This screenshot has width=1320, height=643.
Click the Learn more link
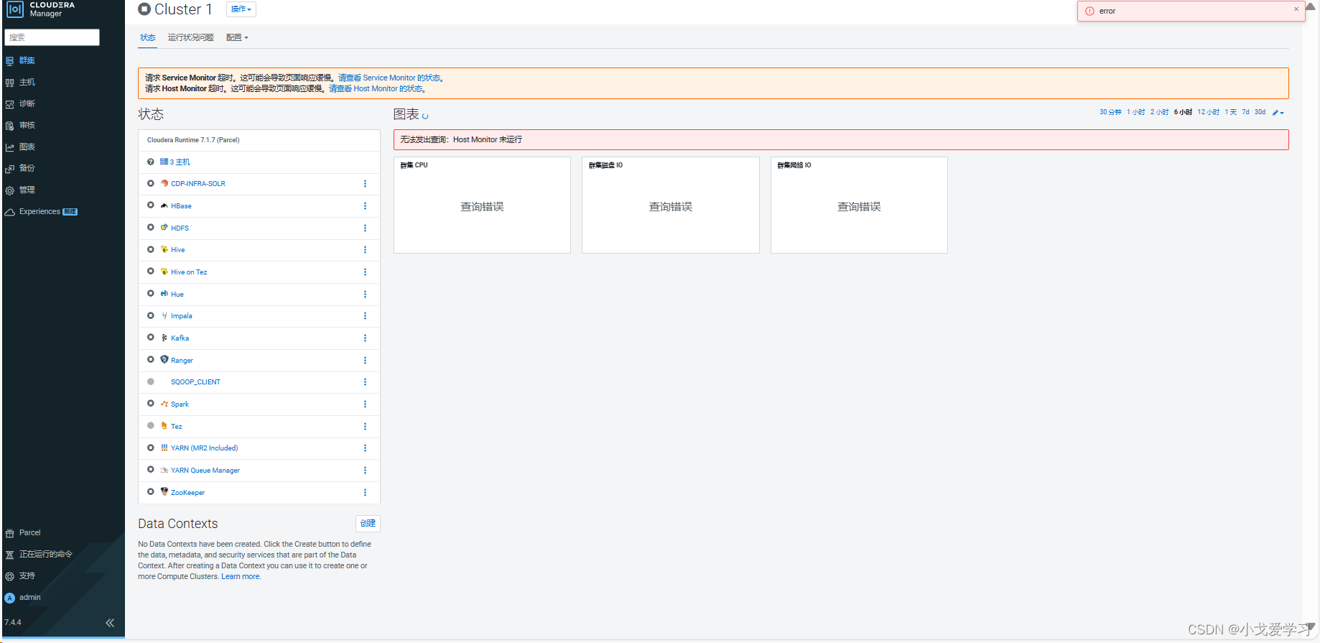pyautogui.click(x=241, y=576)
